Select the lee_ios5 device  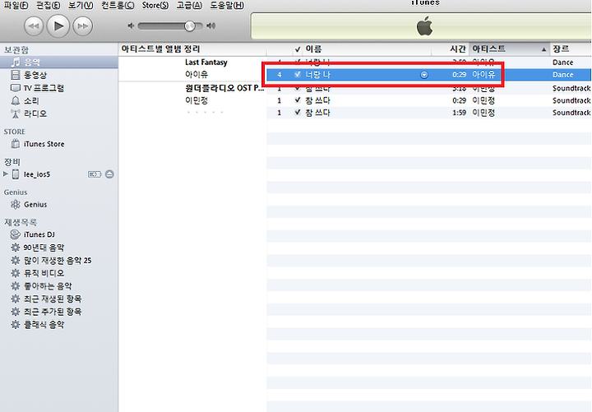37,174
